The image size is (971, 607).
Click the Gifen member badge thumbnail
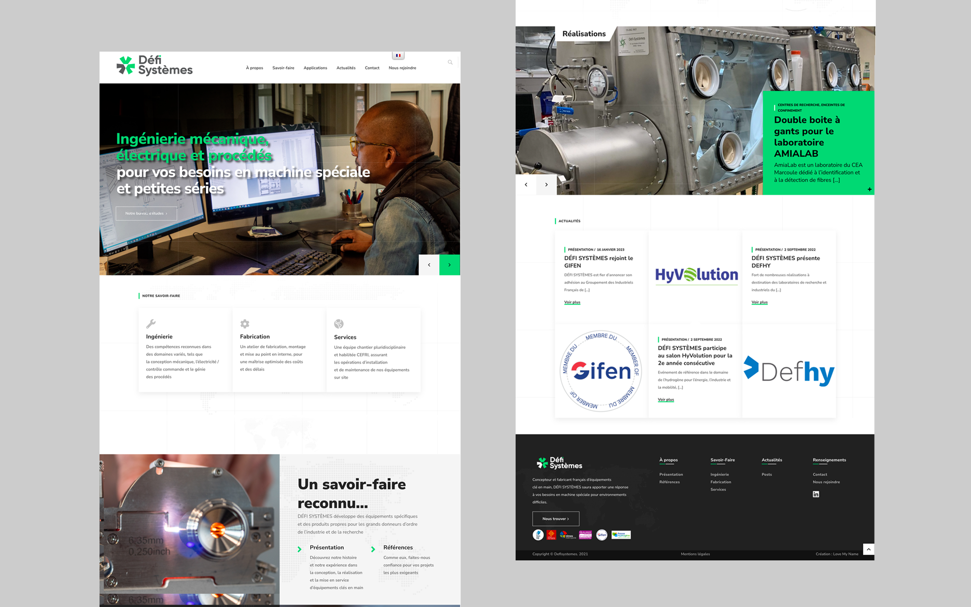pyautogui.click(x=601, y=371)
